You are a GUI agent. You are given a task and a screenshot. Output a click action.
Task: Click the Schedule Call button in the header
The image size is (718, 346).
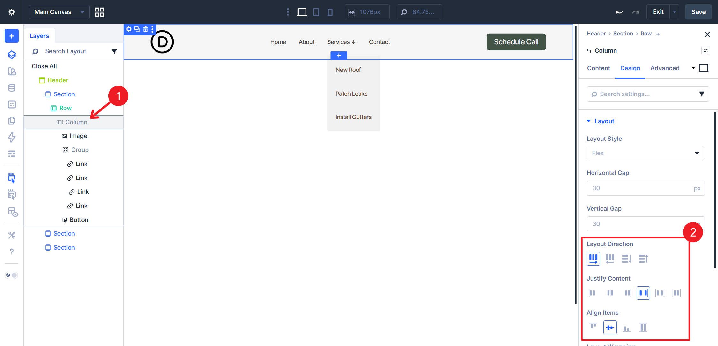tap(516, 41)
